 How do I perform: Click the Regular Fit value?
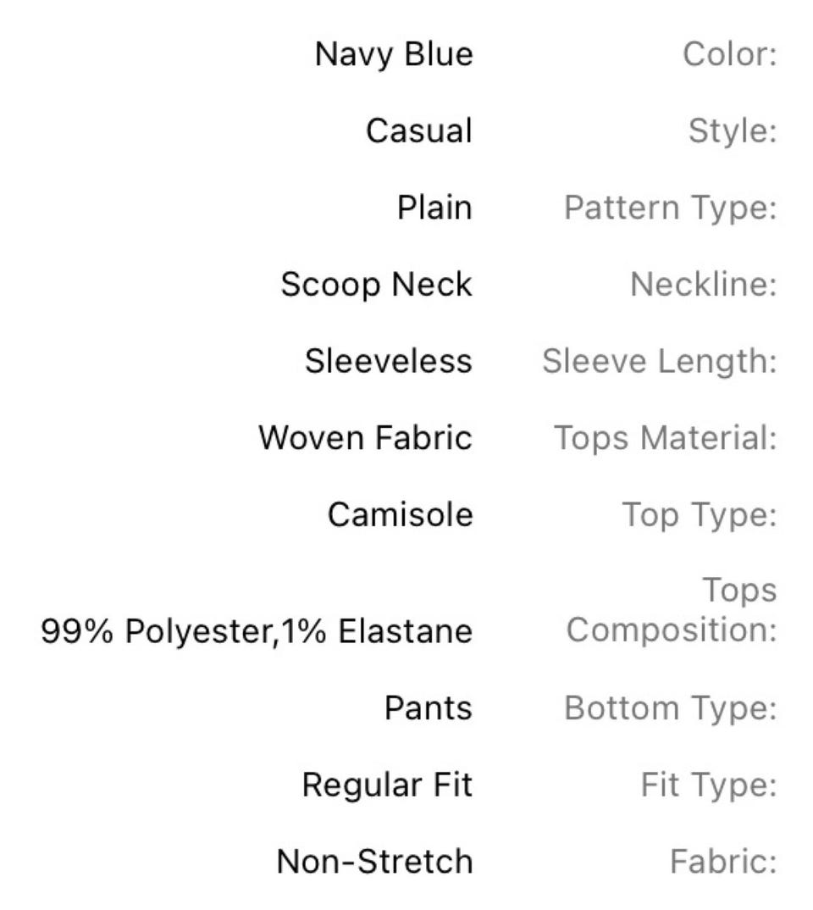(x=387, y=785)
